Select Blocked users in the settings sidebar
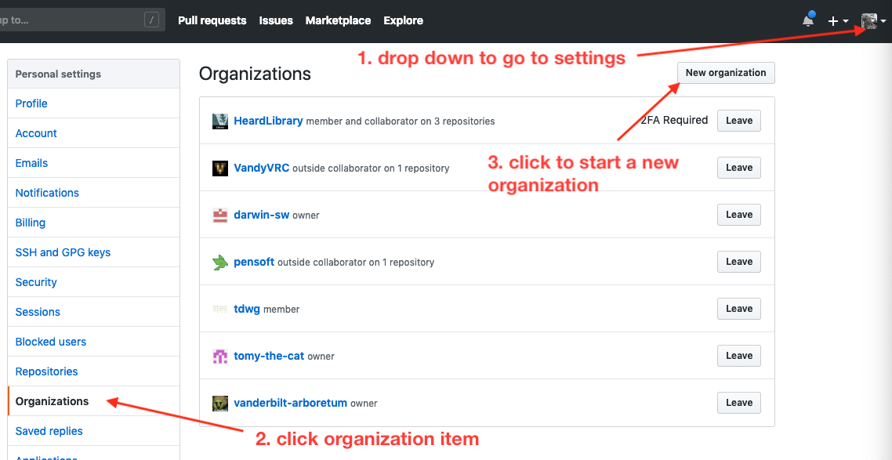The image size is (892, 460). 94,341
